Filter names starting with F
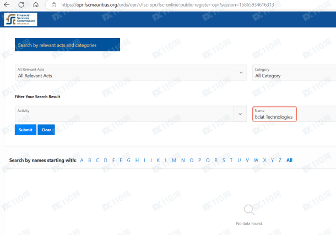Viewport: 336px width, 235px height. point(121,161)
